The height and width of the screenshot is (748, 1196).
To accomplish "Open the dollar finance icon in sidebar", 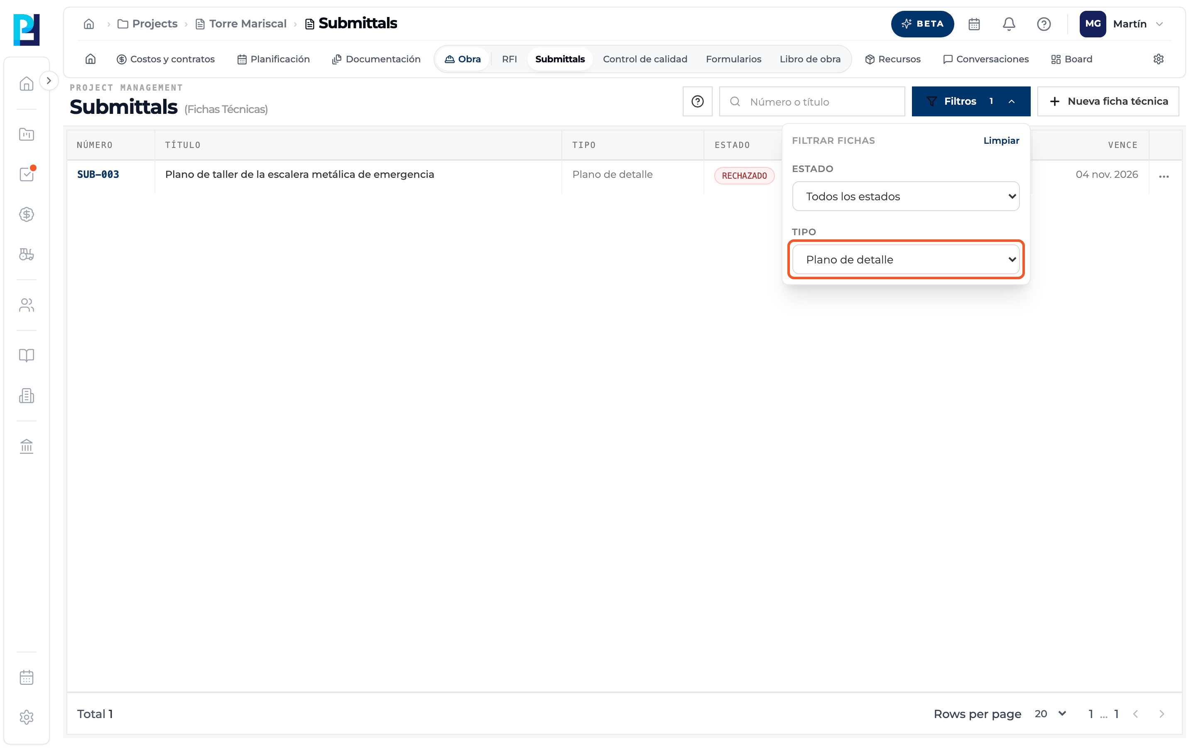I will tap(26, 214).
